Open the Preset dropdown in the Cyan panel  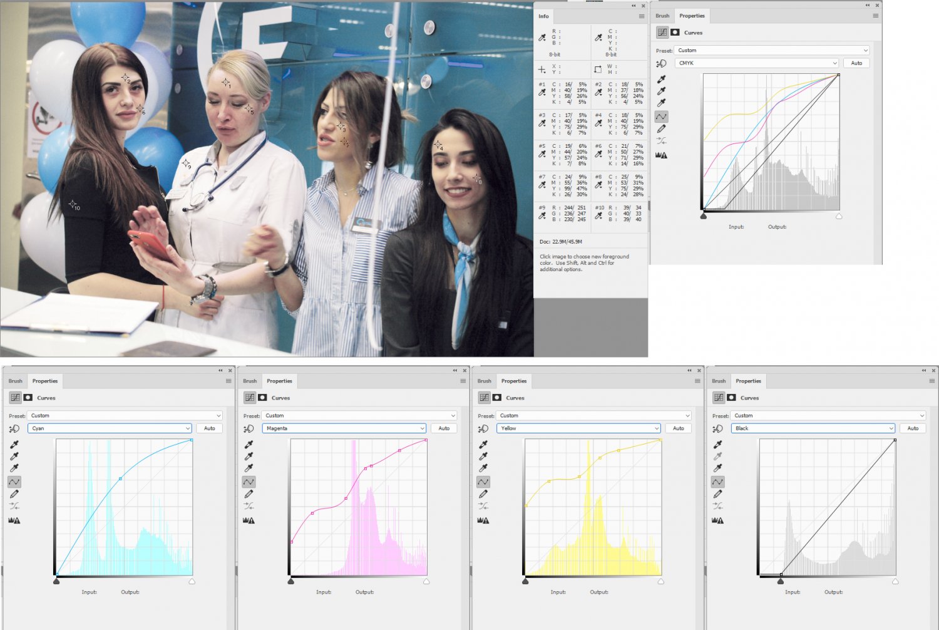pos(125,416)
